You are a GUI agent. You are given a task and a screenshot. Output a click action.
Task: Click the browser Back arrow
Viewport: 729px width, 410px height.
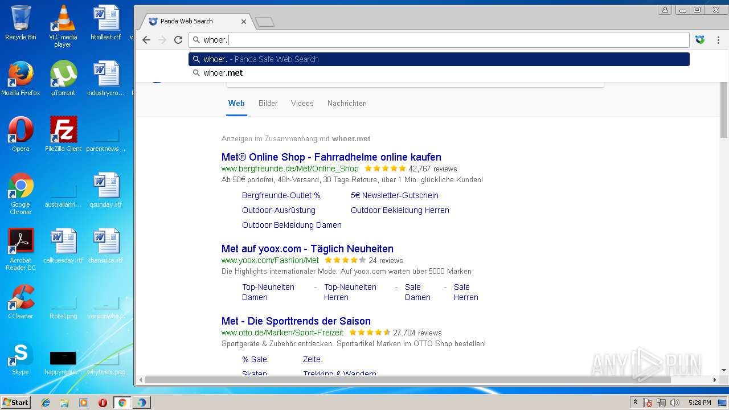pyautogui.click(x=146, y=40)
